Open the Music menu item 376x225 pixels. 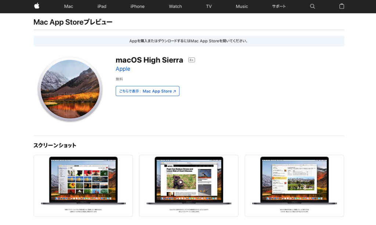pos(242,7)
